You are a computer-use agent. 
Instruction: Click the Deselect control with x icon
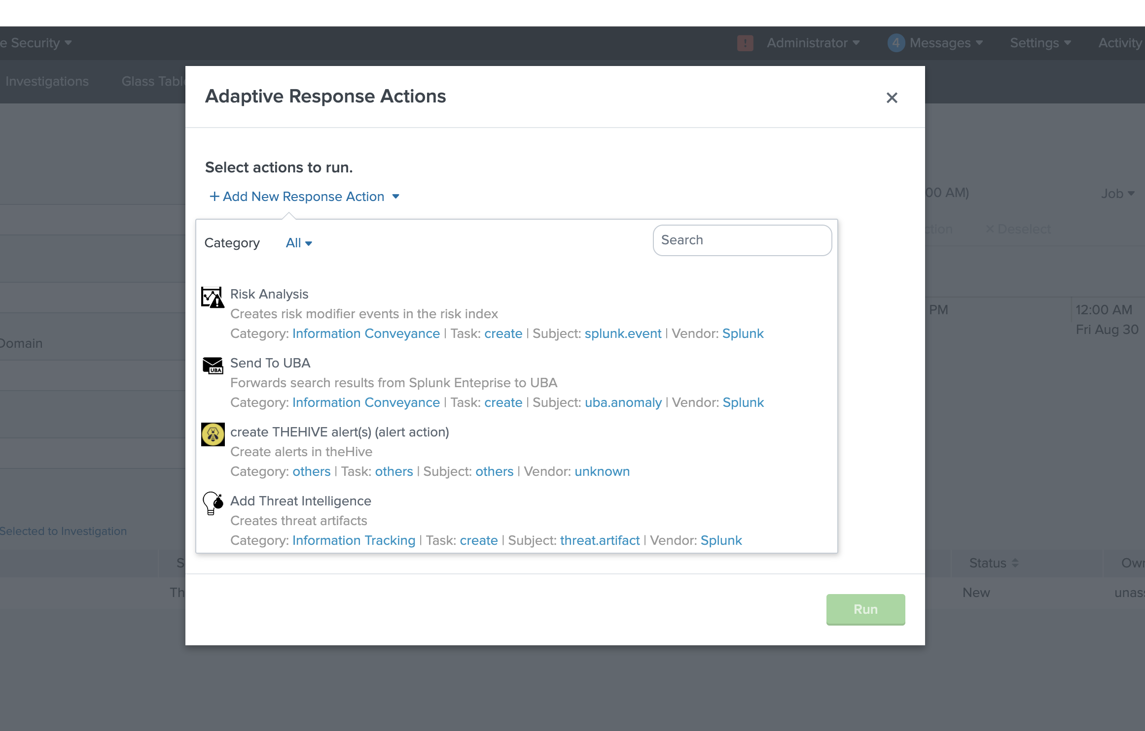click(1019, 229)
